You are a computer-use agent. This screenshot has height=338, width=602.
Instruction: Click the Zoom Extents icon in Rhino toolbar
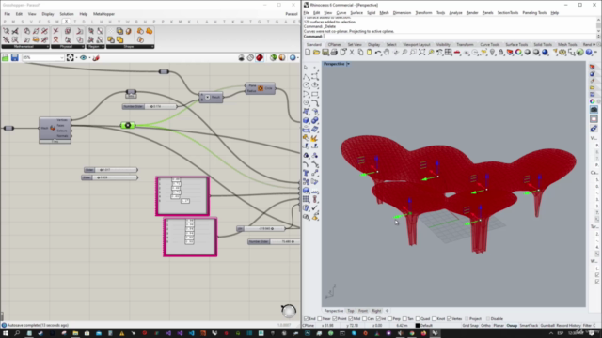click(421, 53)
